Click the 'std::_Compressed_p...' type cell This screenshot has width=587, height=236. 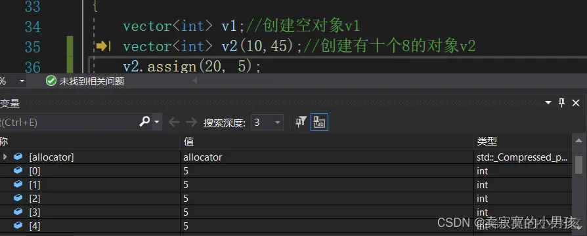523,157
